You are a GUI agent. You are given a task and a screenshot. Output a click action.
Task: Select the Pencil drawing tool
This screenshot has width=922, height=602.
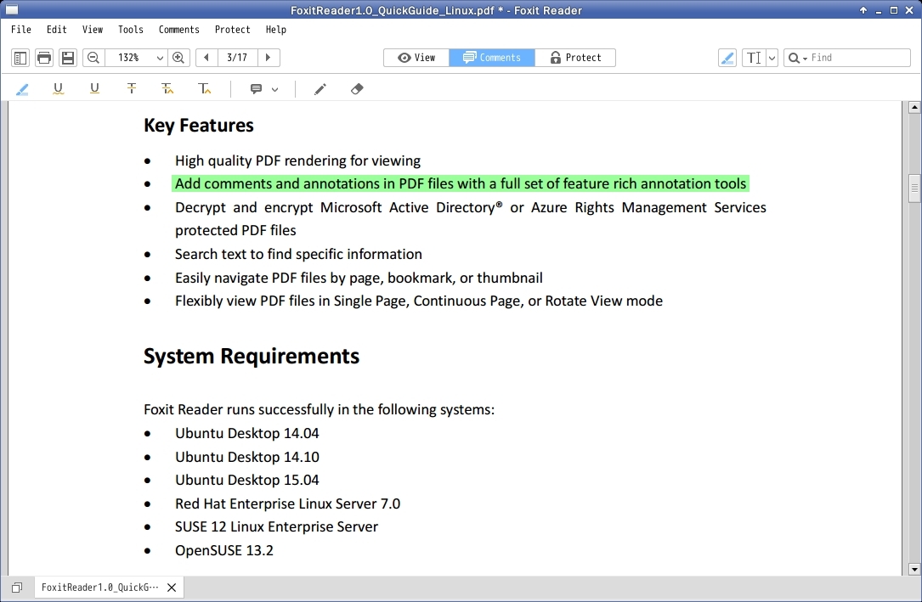click(x=320, y=89)
